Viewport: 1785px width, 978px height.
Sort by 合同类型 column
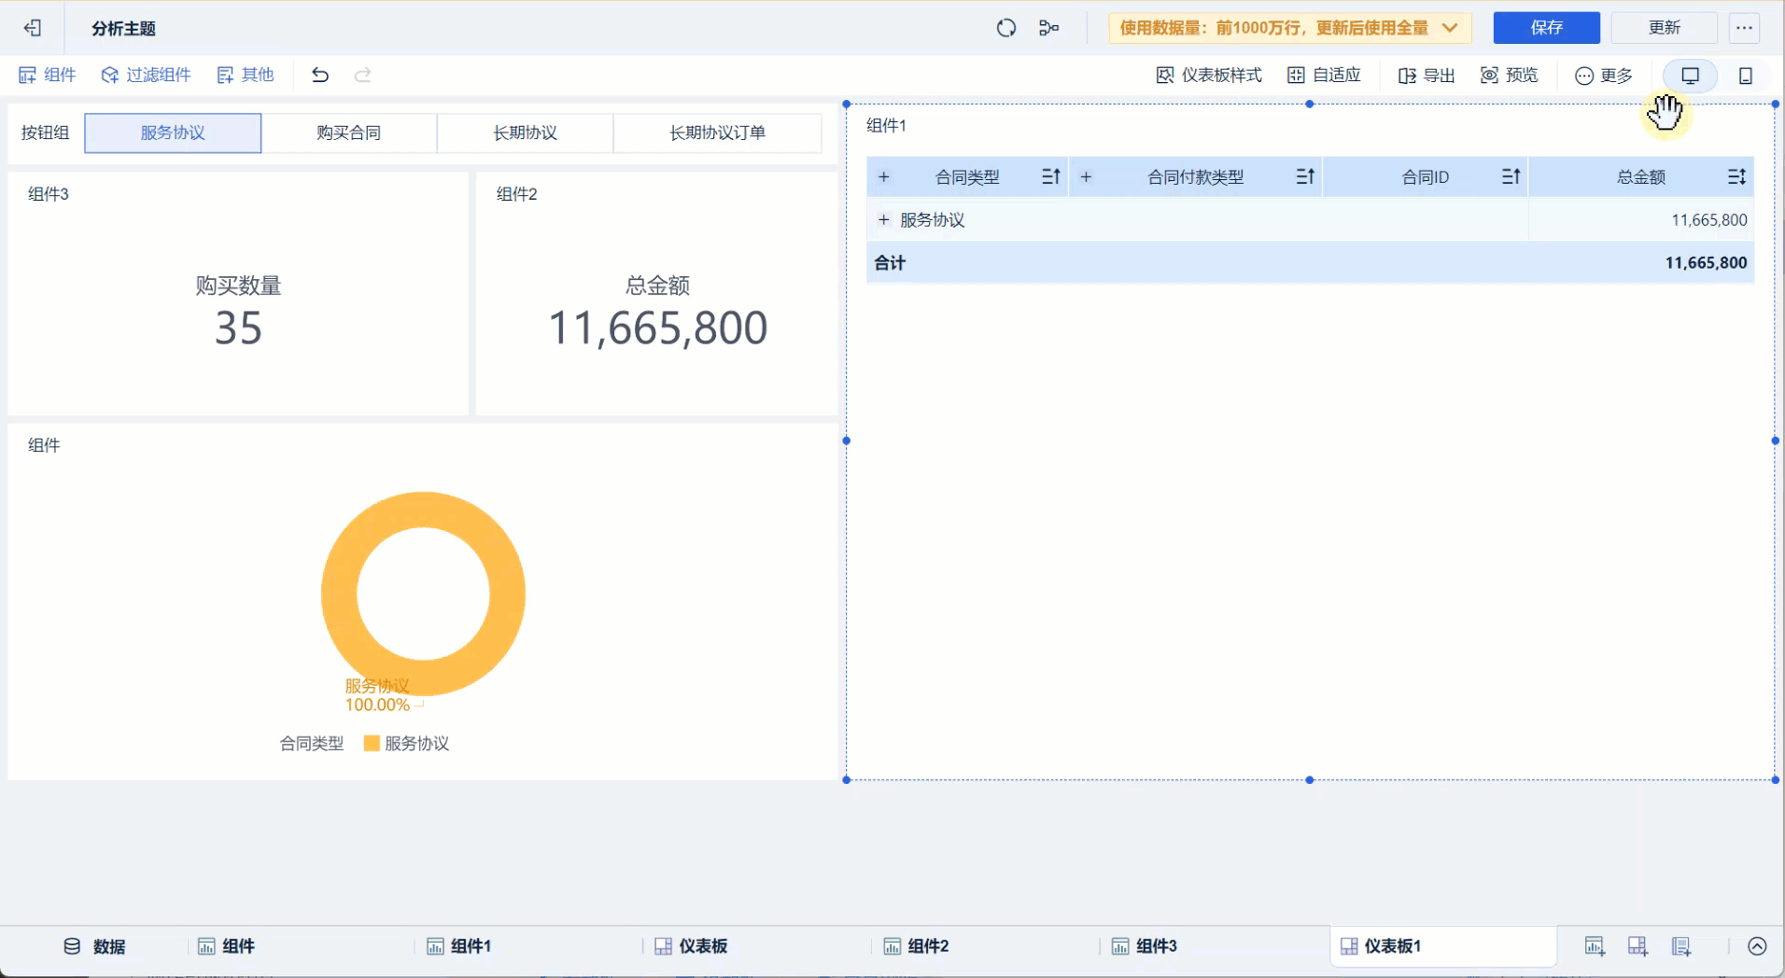(x=1051, y=176)
